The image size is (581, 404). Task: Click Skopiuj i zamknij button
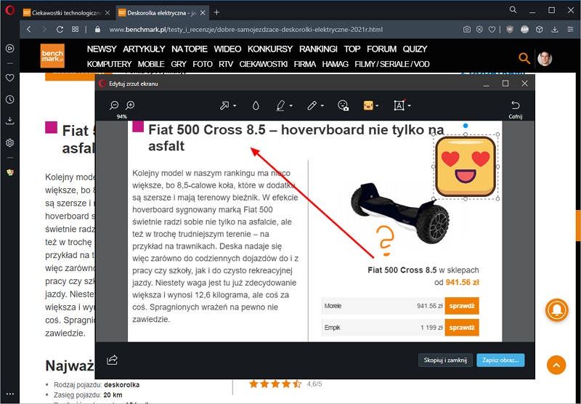tap(445, 360)
